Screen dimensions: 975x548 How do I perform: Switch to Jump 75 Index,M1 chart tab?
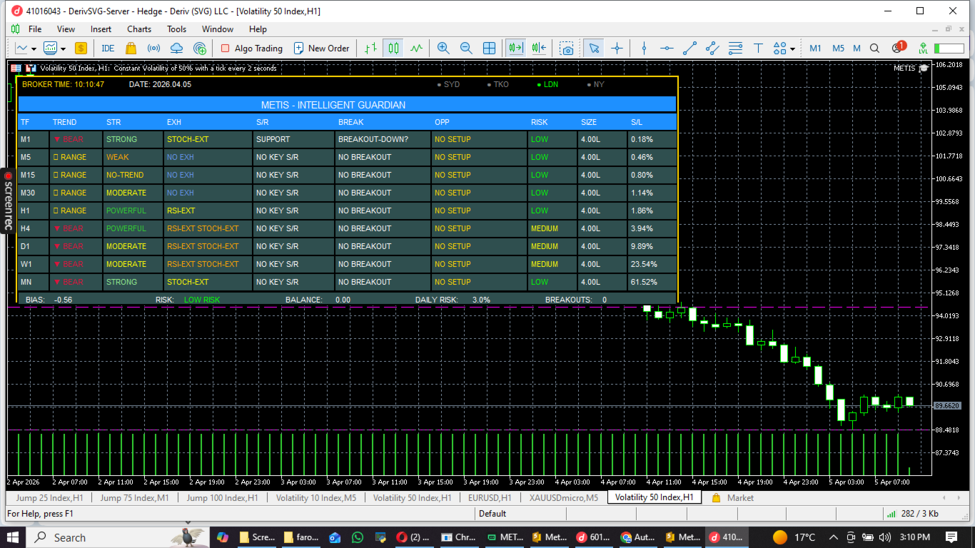[134, 498]
